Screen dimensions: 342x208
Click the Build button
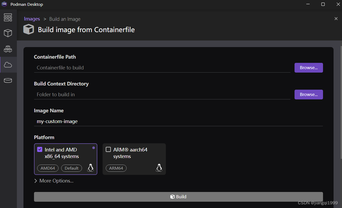coord(179,197)
